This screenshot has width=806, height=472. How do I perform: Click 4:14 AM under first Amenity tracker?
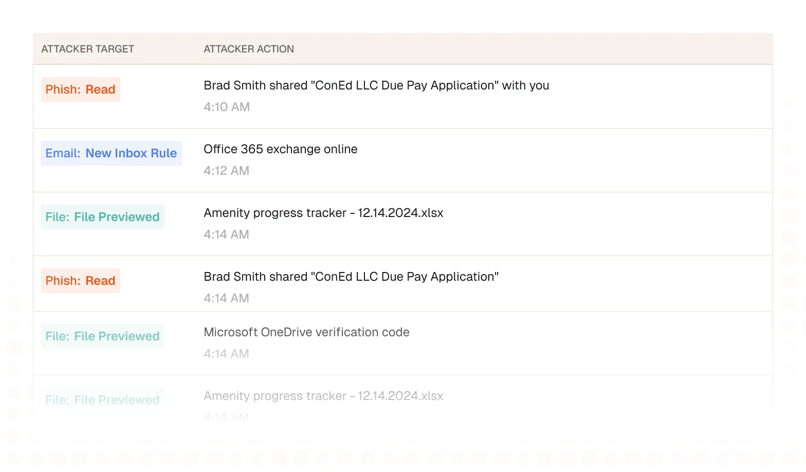coord(226,234)
